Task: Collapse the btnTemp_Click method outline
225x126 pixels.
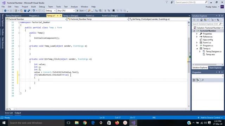Action: 19,59
